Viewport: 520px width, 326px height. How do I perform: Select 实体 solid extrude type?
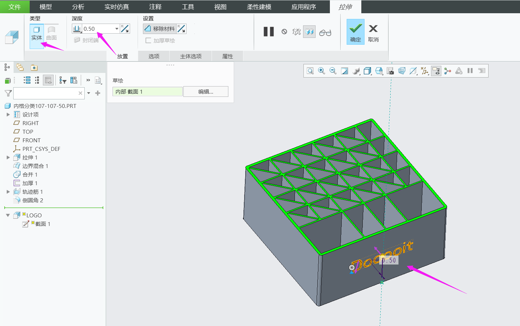tap(36, 33)
